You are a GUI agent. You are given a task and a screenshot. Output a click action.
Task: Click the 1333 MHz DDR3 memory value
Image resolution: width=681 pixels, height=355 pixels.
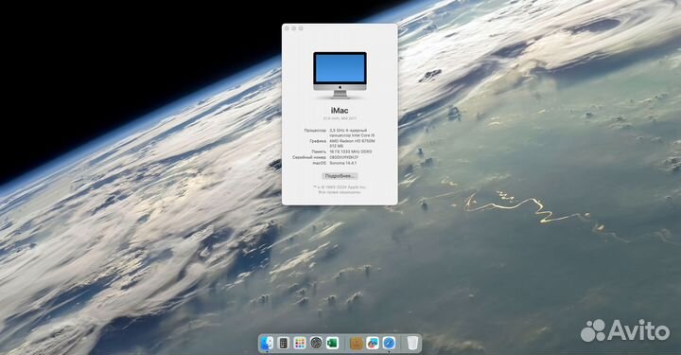[x=351, y=151]
